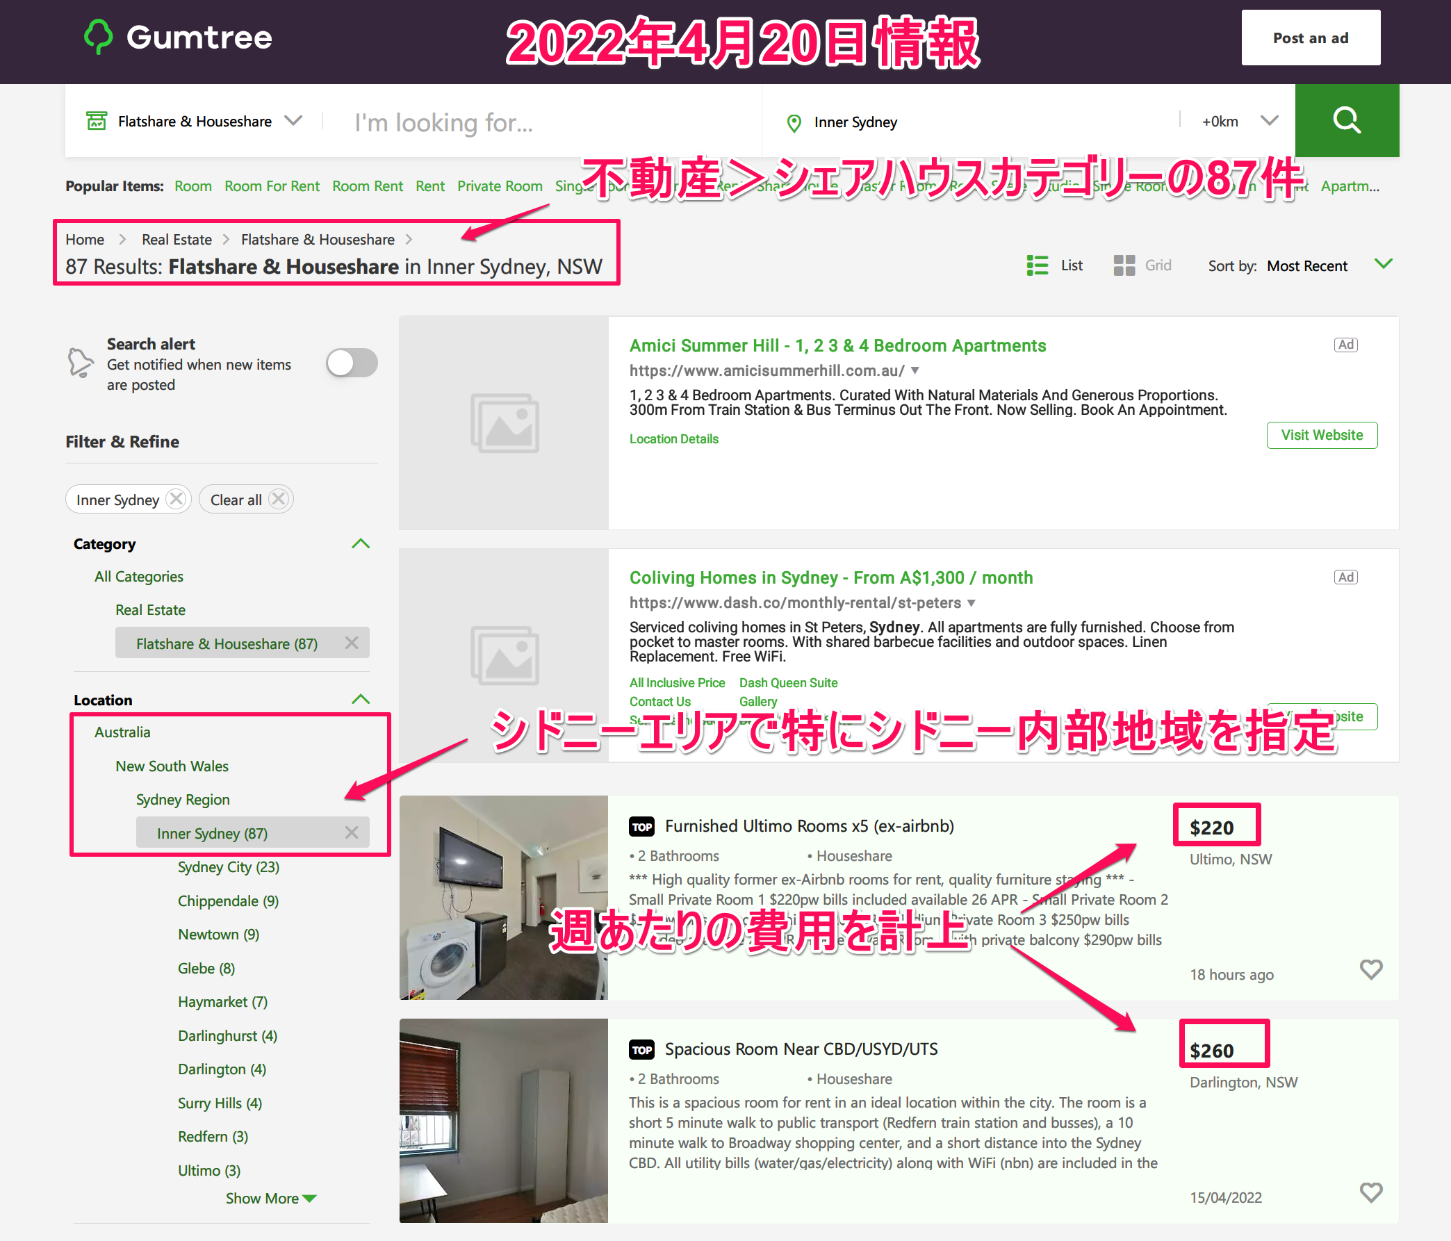Select popular item Rent

click(x=430, y=186)
